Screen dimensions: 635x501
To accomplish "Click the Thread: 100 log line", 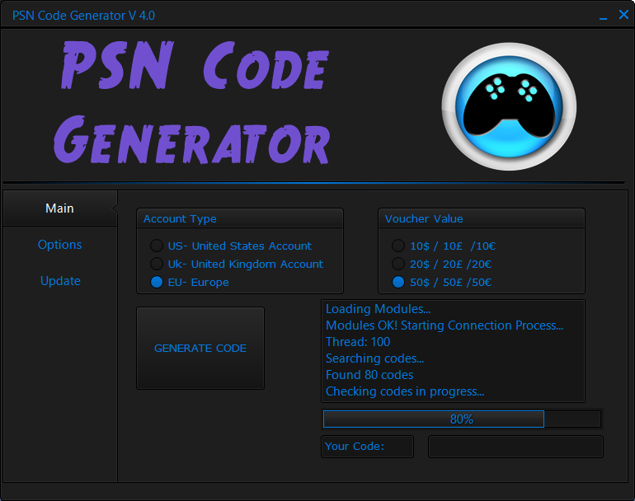I will click(x=358, y=342).
